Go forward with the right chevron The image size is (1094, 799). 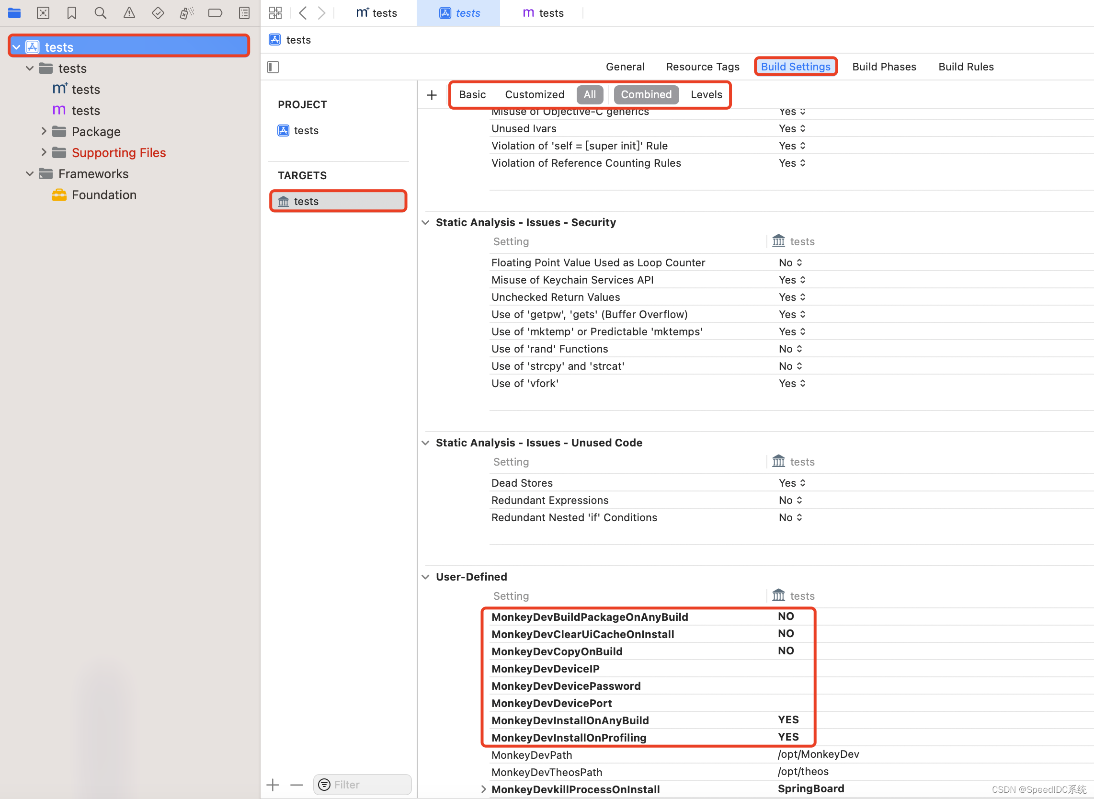321,13
